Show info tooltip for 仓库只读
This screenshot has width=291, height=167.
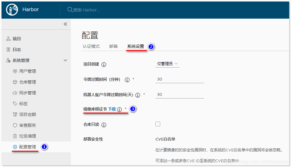tap(104, 125)
